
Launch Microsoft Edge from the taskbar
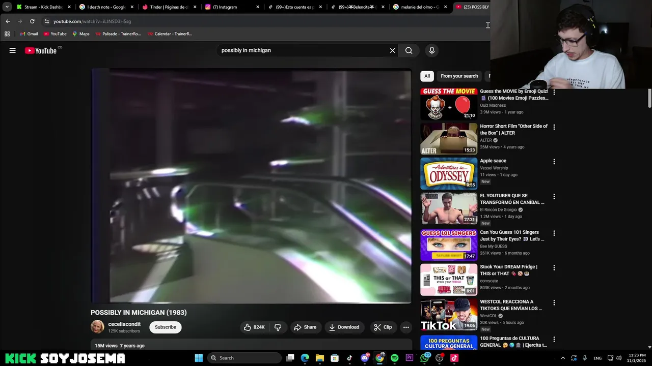click(305, 358)
